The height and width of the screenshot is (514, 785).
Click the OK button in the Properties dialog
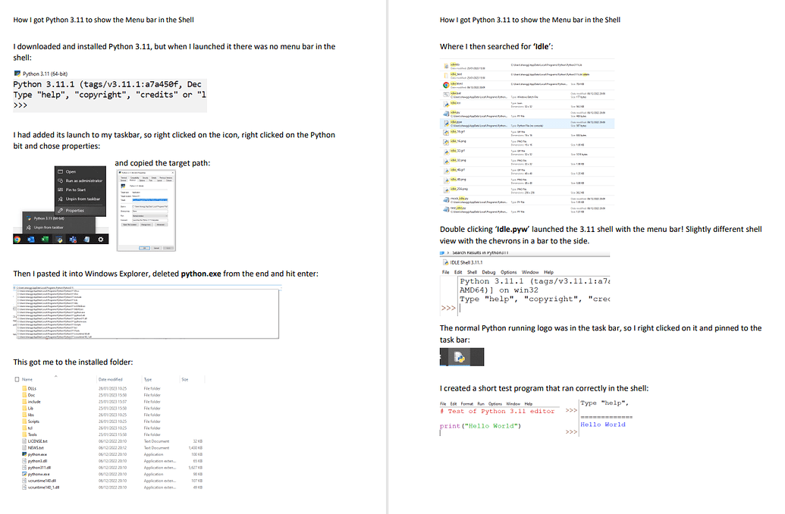(x=144, y=248)
